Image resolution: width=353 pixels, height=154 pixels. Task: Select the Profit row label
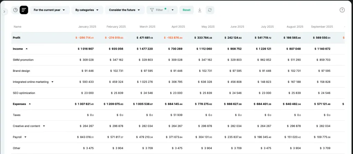17,38
